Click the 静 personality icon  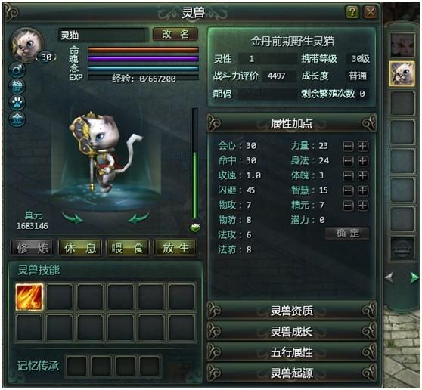pos(17,86)
